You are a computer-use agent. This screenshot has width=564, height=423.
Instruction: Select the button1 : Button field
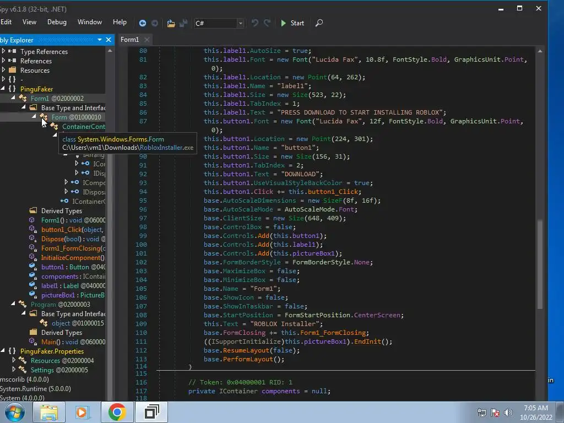coord(73,267)
